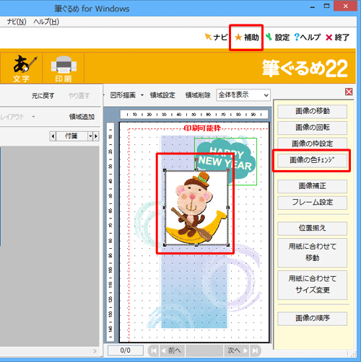Click the next arrow right of 付箋
361x362 pixels.
click(x=96, y=136)
